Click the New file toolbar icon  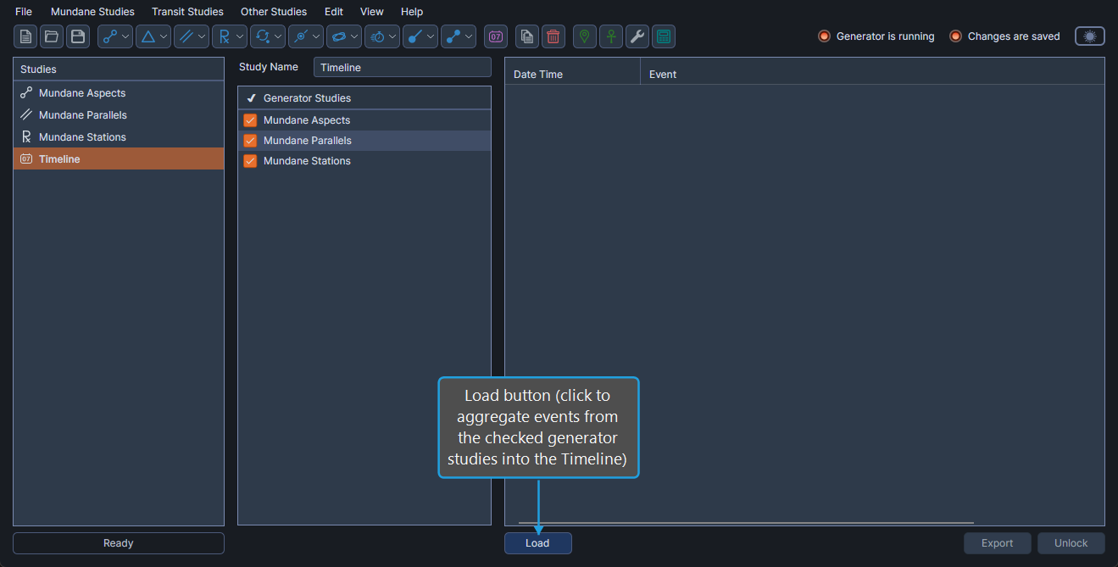coord(25,36)
